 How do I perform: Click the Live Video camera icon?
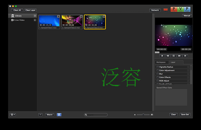pyautogui.click(x=13, y=20)
